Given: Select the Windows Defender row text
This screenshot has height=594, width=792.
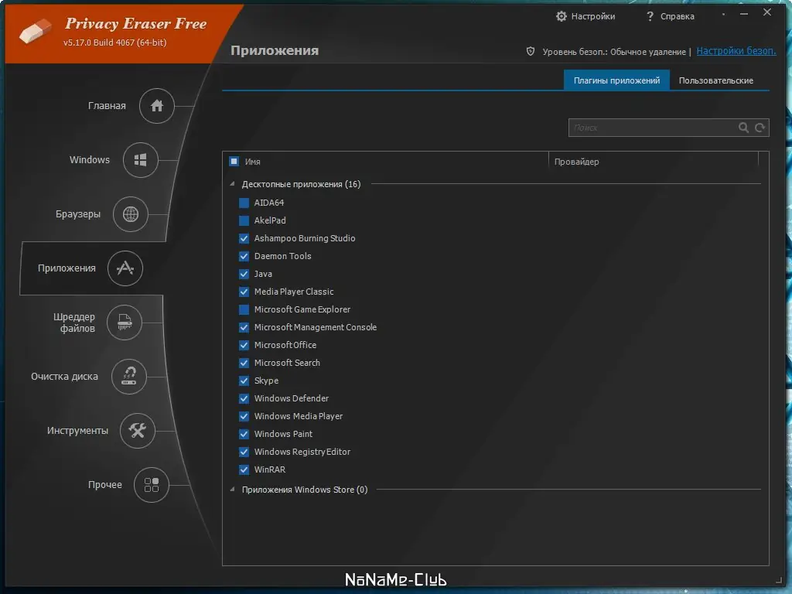Looking at the screenshot, I should pyautogui.click(x=292, y=398).
